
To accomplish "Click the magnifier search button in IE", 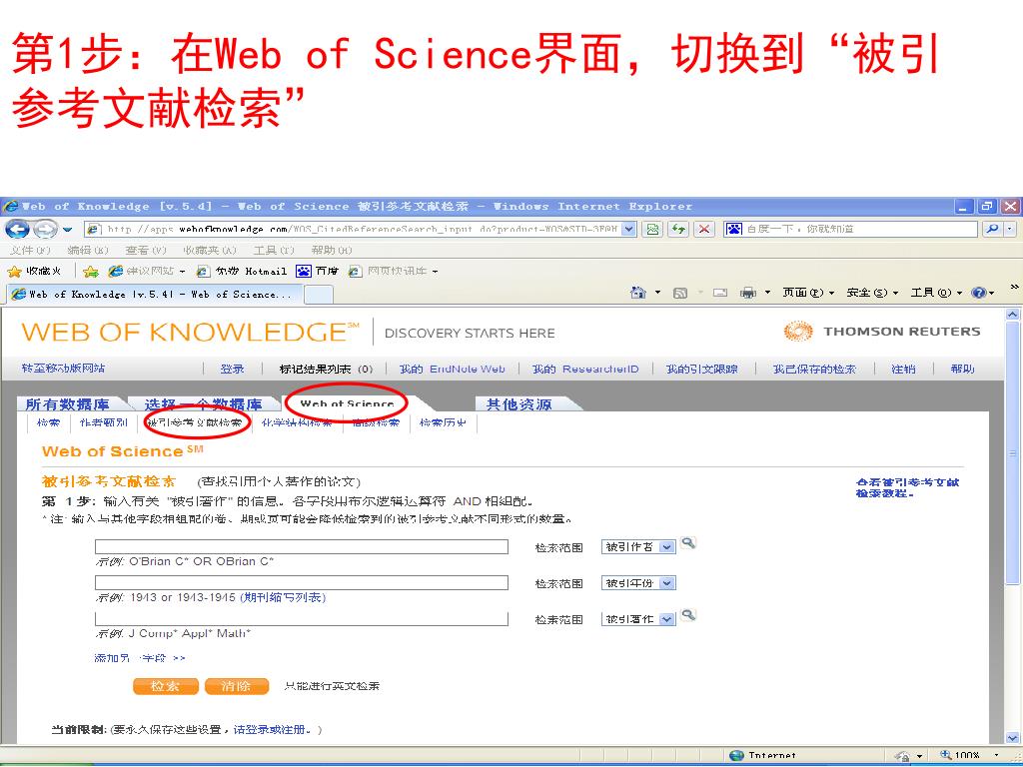I will tap(992, 229).
